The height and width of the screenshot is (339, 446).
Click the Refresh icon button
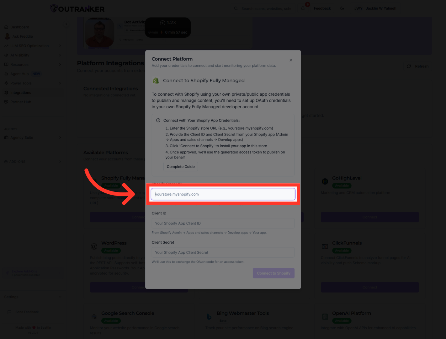pos(409,66)
